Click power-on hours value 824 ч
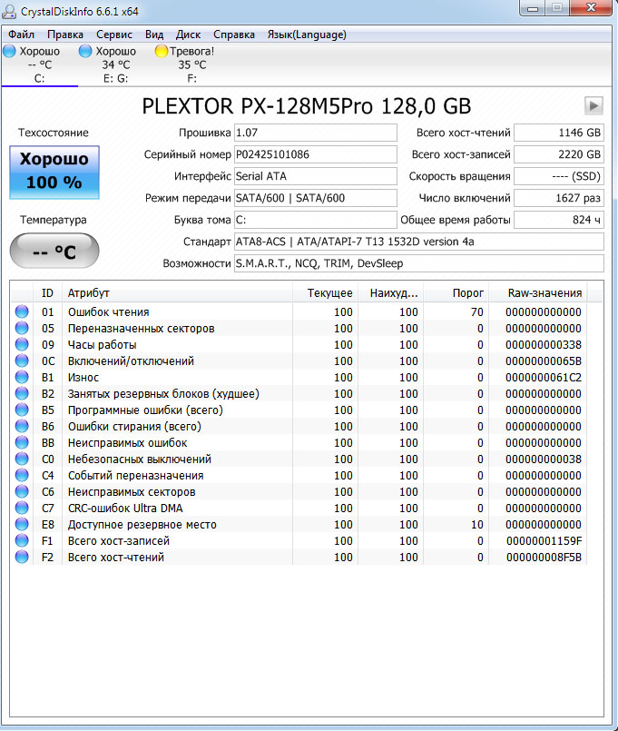 click(x=559, y=220)
